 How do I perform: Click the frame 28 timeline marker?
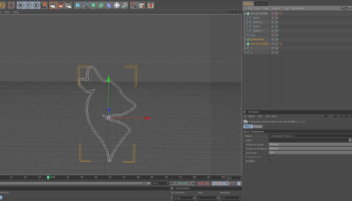[48, 177]
